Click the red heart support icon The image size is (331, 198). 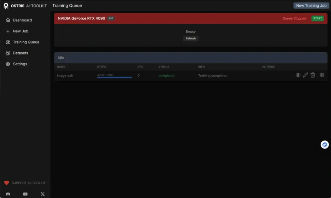[6, 183]
